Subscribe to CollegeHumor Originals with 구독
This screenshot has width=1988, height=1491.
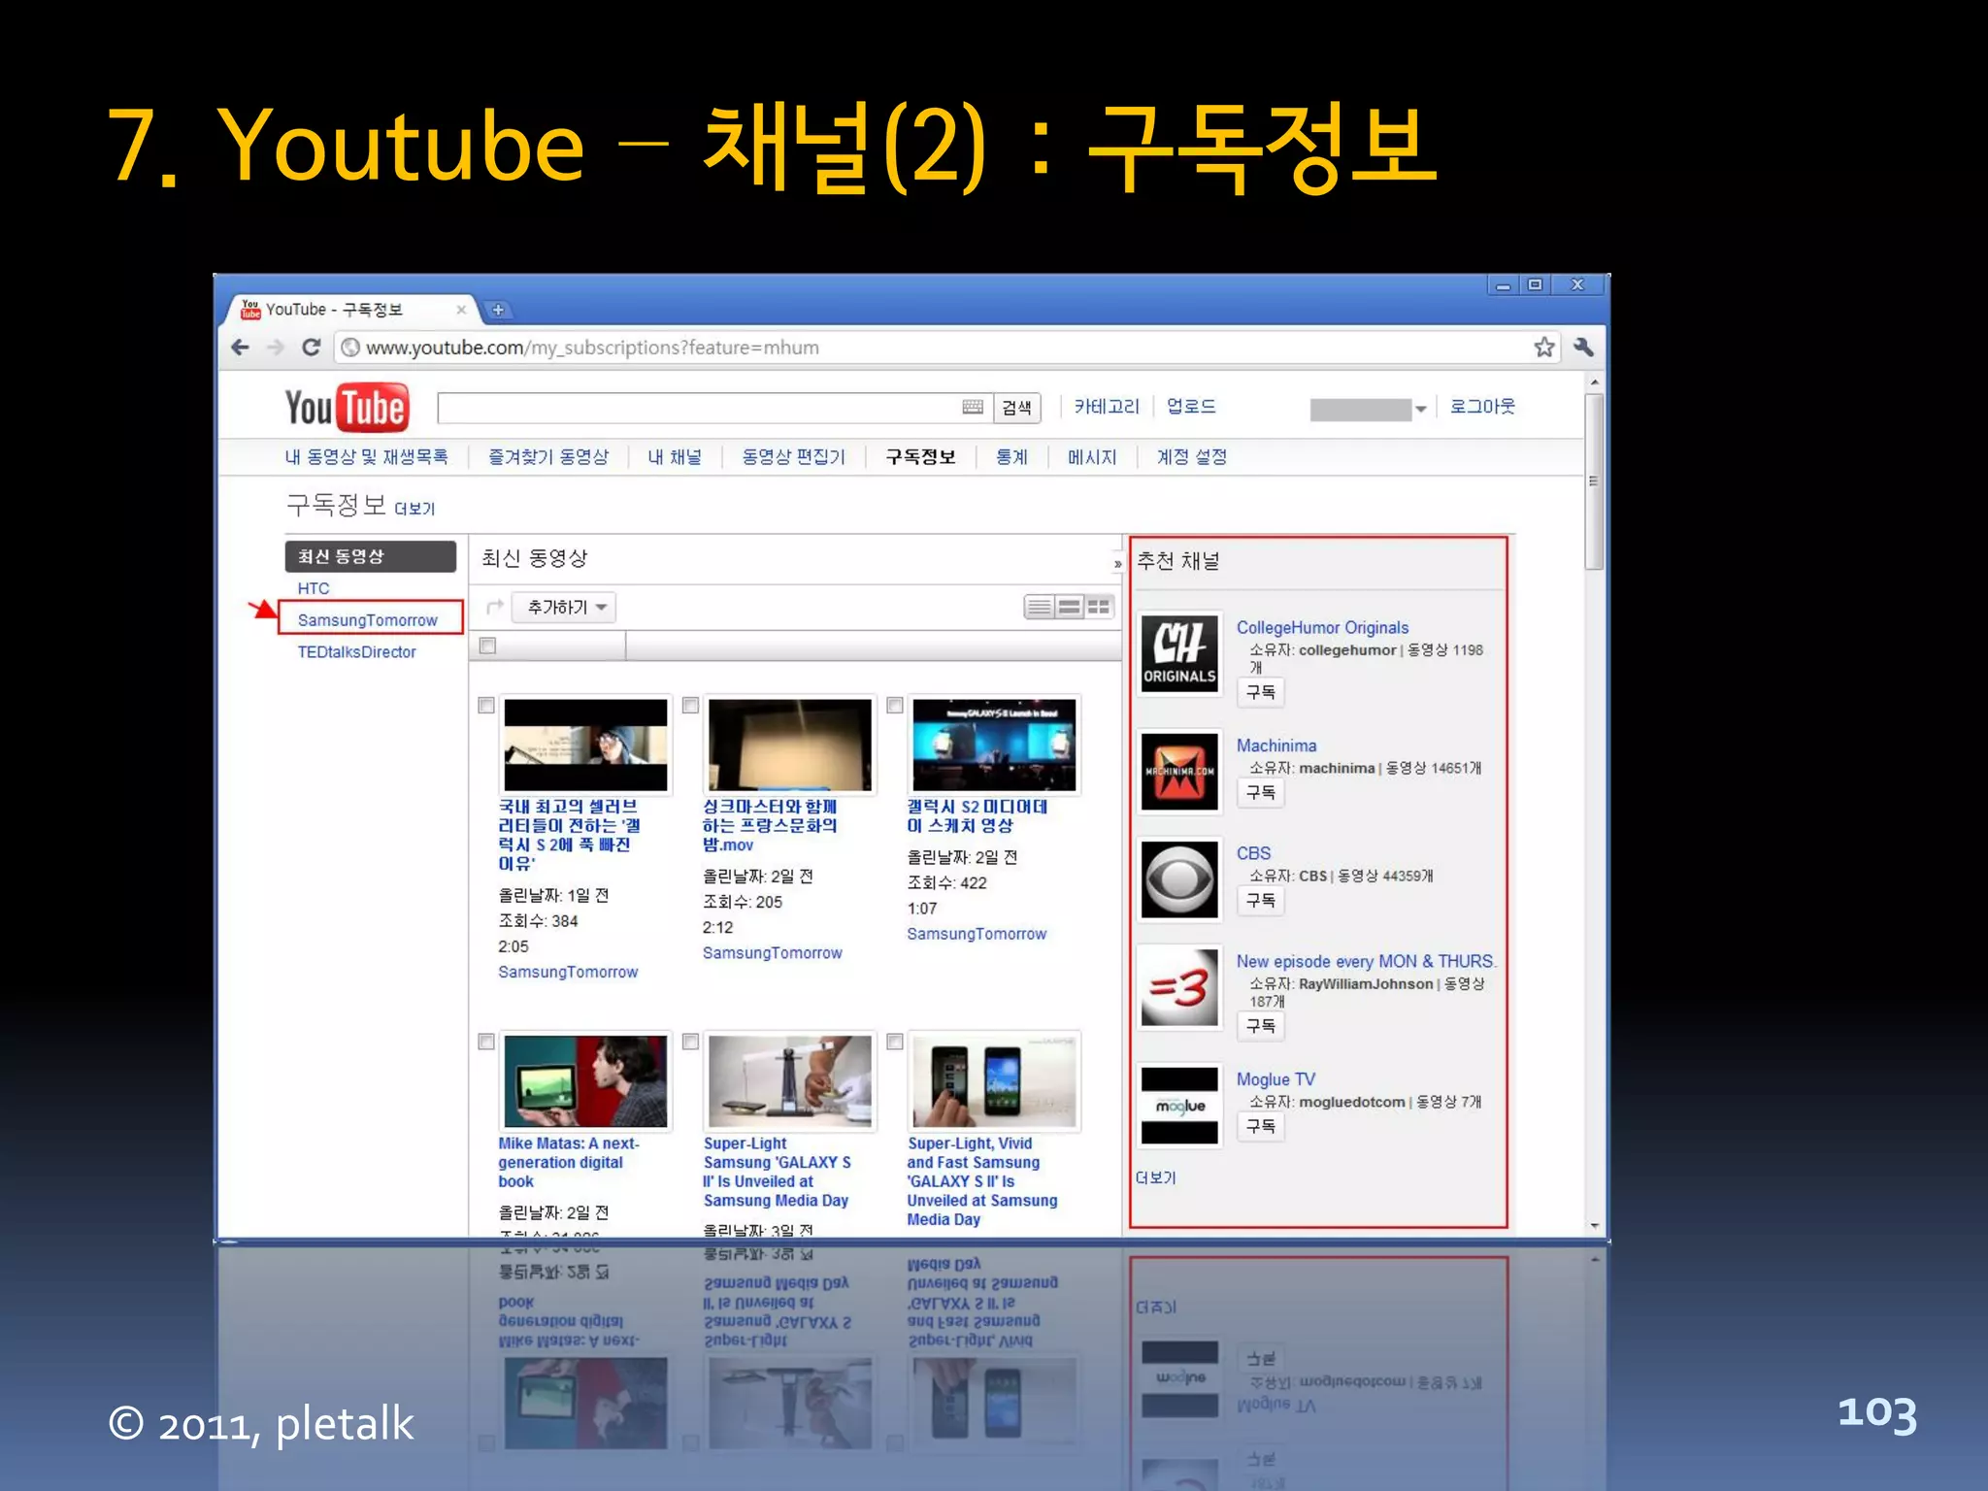click(1260, 692)
